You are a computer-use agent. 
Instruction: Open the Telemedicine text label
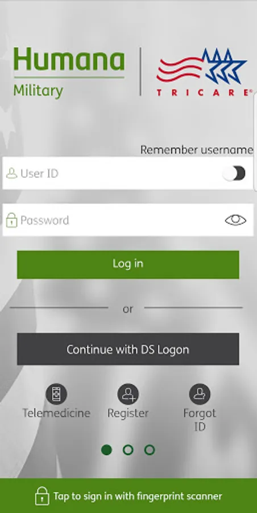56,413
